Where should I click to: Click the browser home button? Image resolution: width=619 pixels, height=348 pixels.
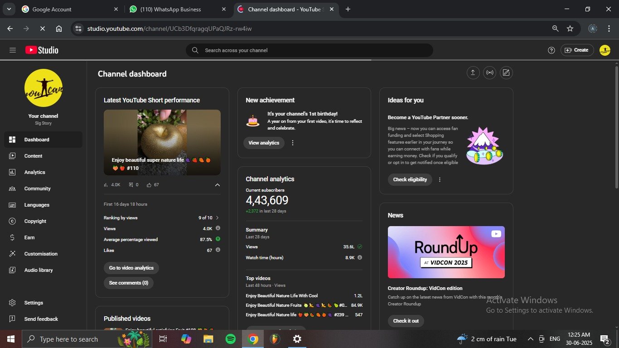tap(59, 29)
